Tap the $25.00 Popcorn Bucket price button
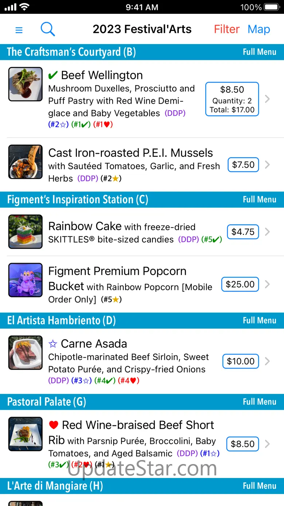The image size is (284, 506). point(240,284)
